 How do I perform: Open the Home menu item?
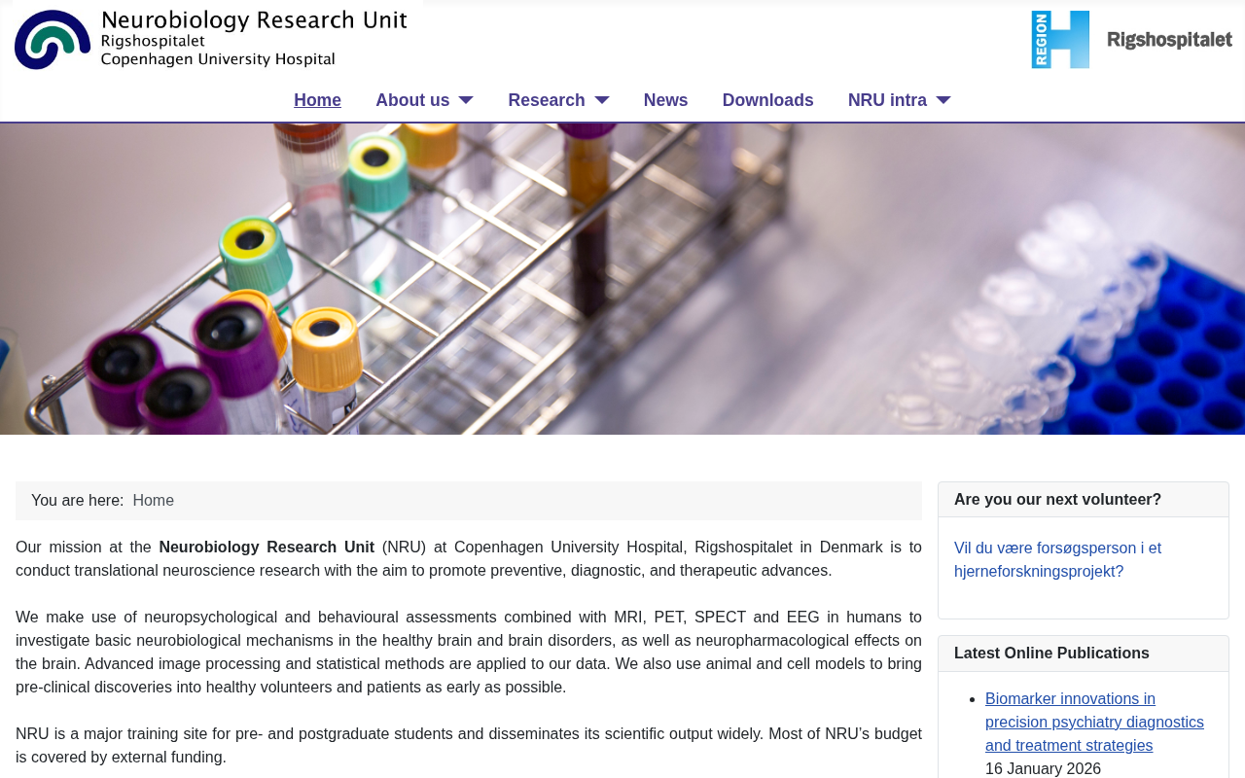pyautogui.click(x=317, y=100)
